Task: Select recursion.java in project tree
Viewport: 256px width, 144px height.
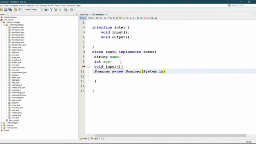Action: point(17,108)
